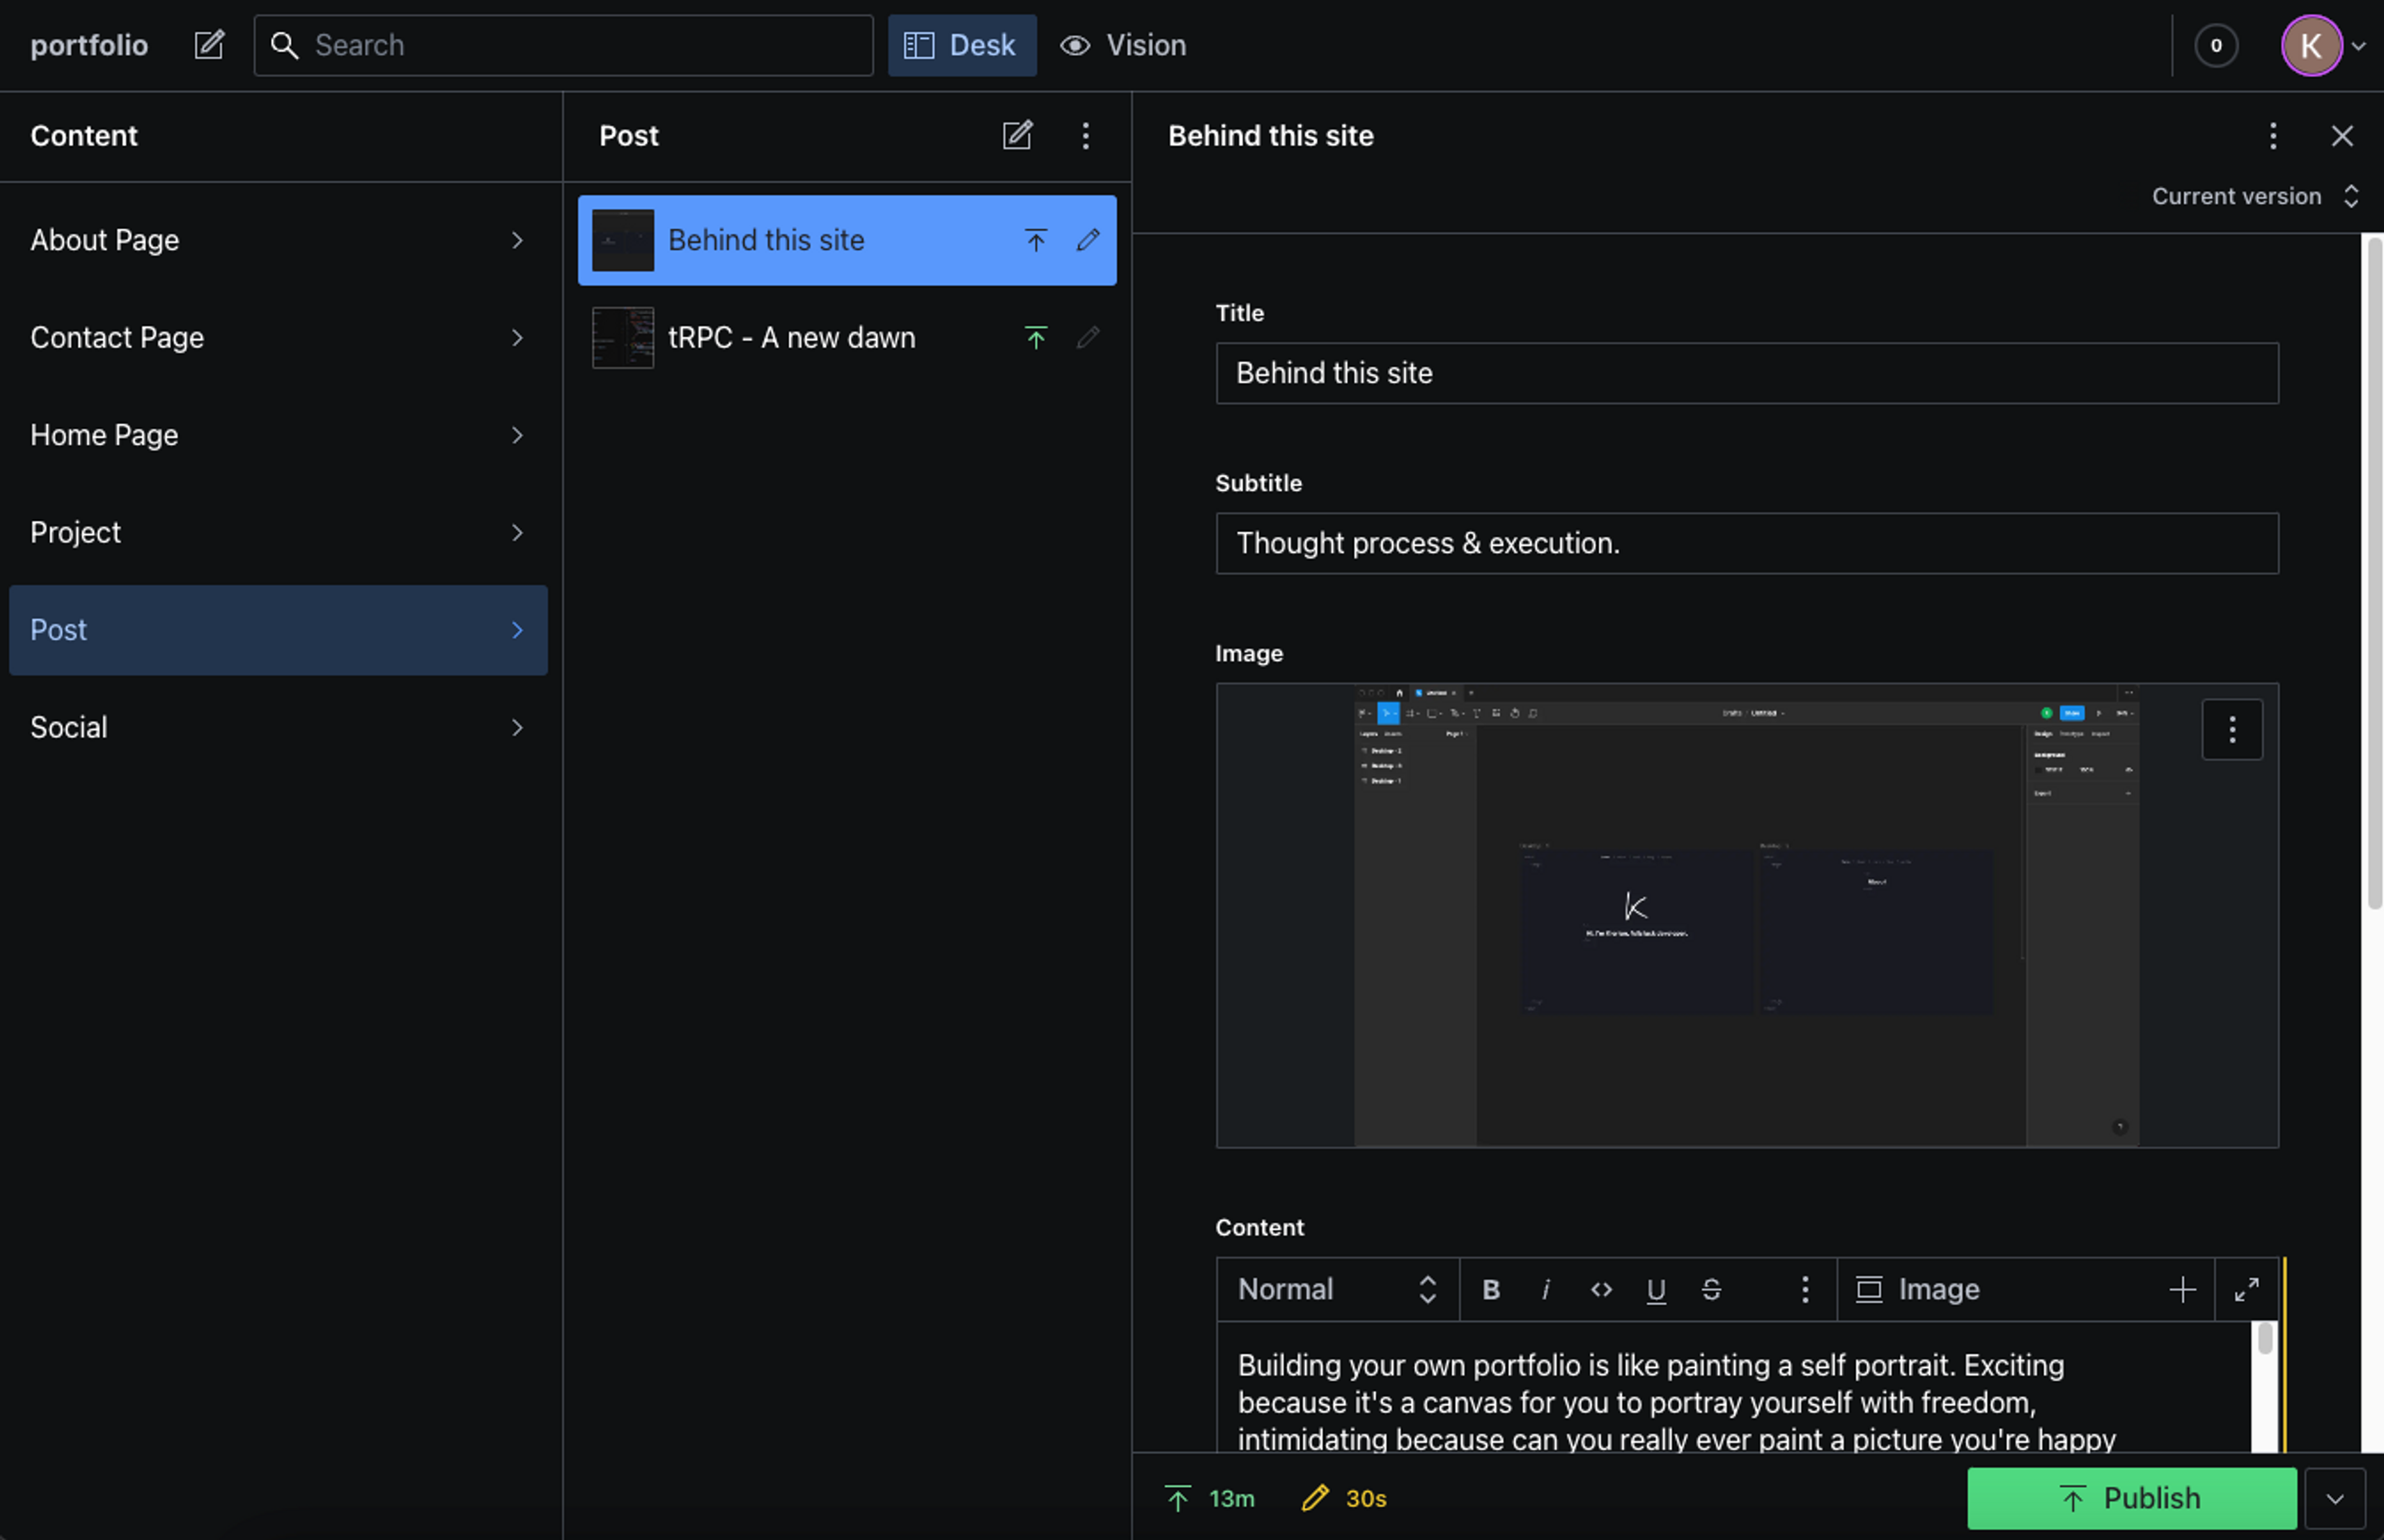Open the Post list three-dot menu
The height and width of the screenshot is (1540, 2384).
(1085, 135)
